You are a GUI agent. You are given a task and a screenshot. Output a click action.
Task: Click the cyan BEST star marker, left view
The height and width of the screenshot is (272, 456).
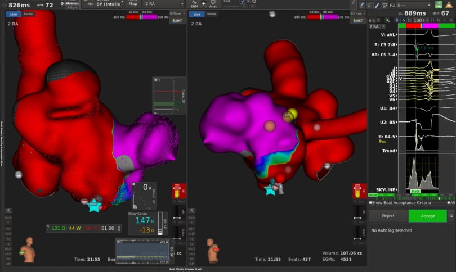point(93,206)
